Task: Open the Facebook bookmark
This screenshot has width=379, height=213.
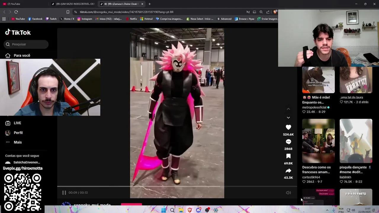Action: (35, 19)
